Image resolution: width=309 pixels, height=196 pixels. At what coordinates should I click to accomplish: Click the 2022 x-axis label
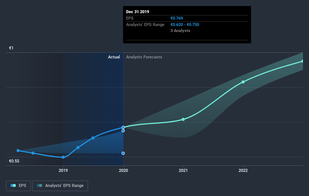click(243, 170)
